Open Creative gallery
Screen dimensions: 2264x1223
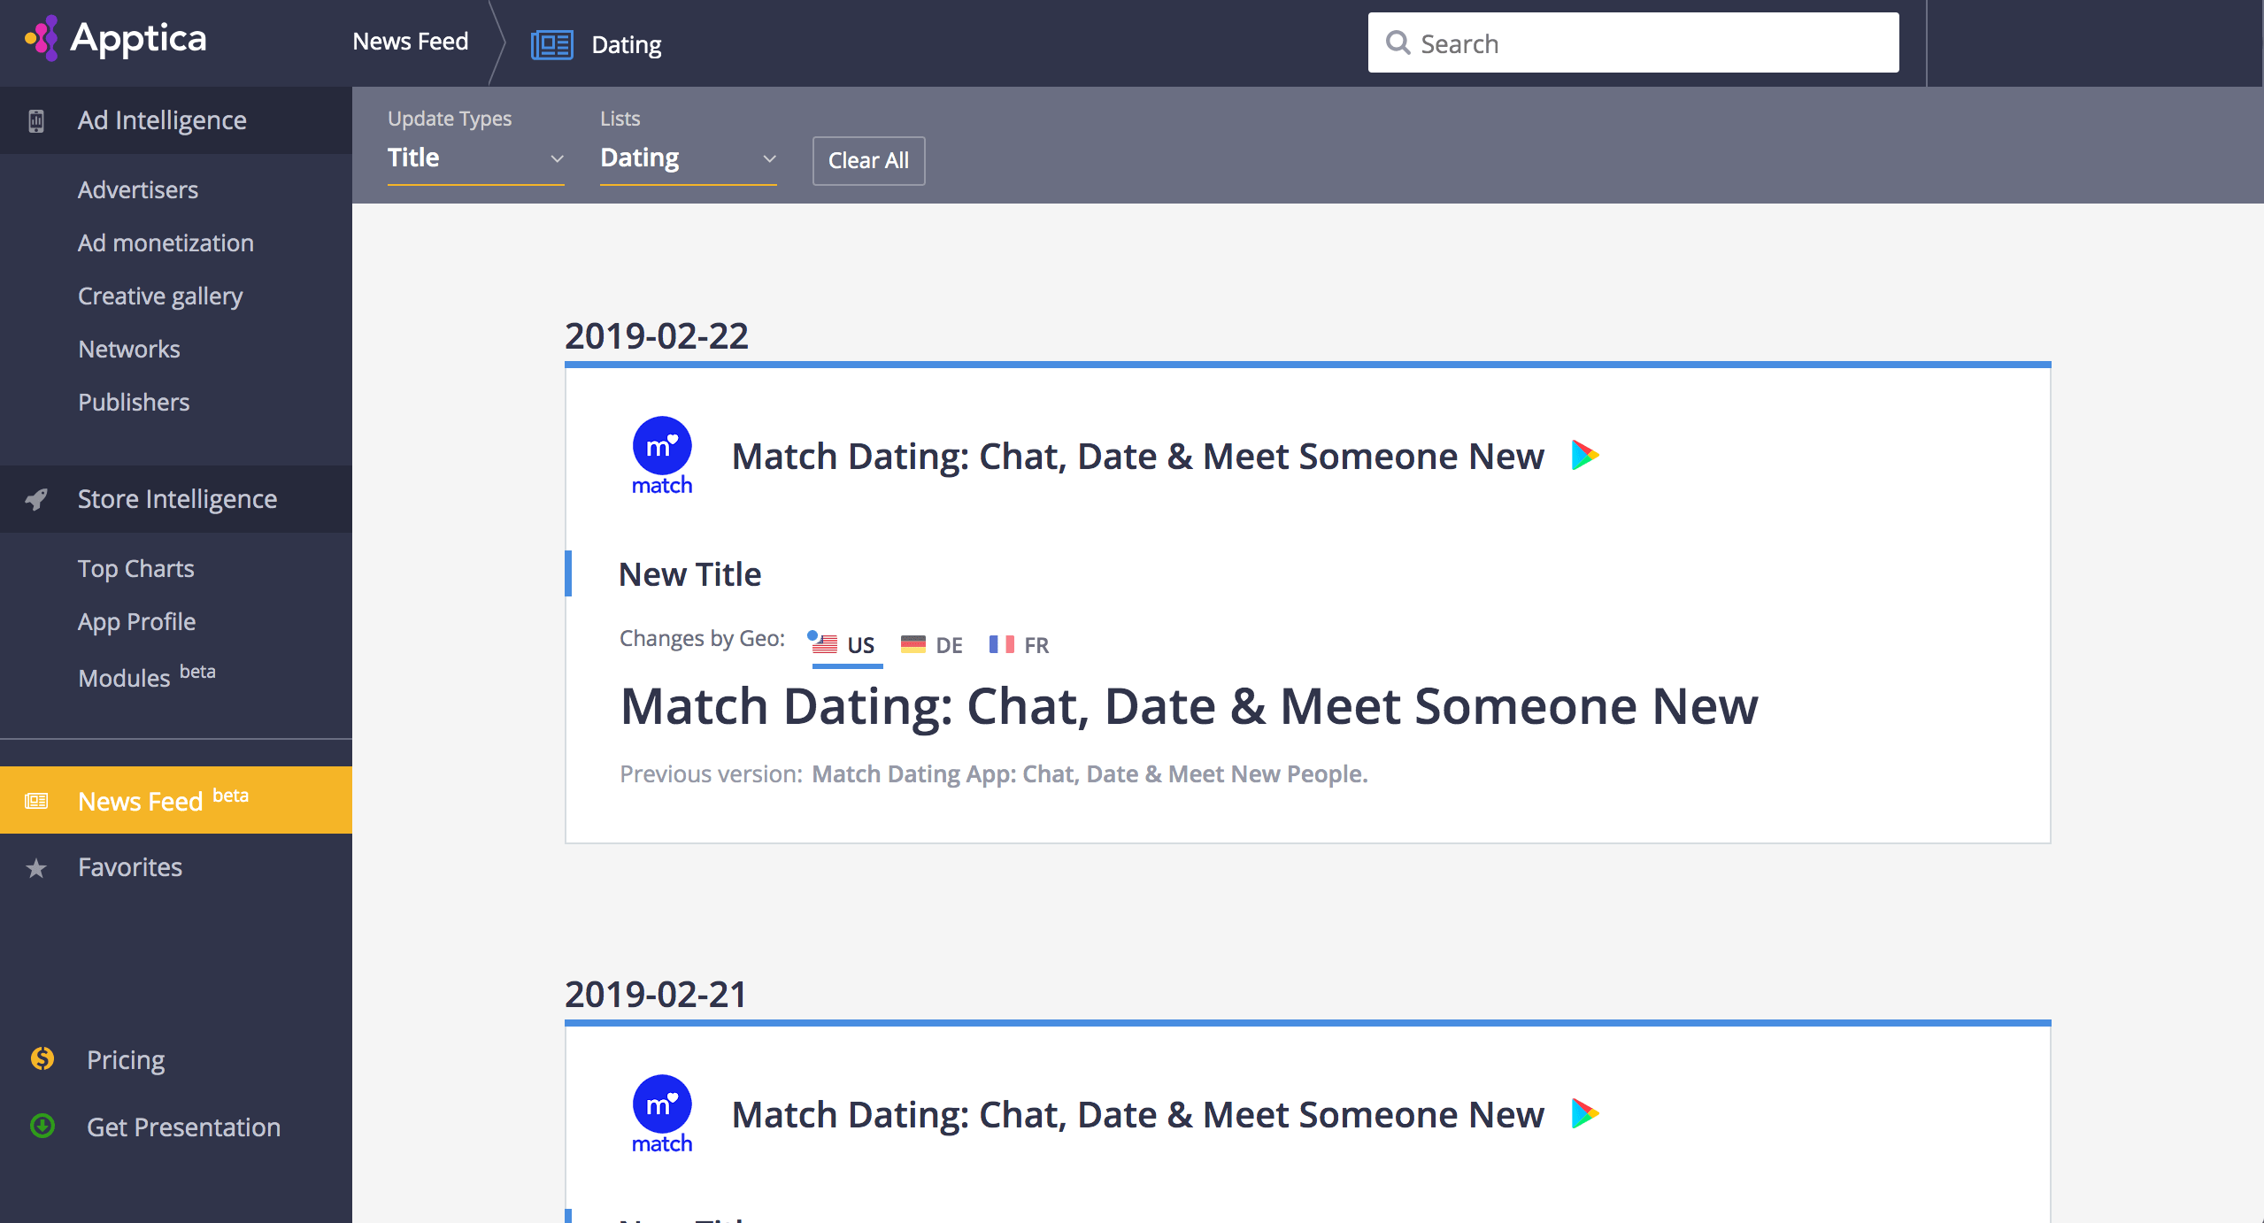click(x=160, y=296)
